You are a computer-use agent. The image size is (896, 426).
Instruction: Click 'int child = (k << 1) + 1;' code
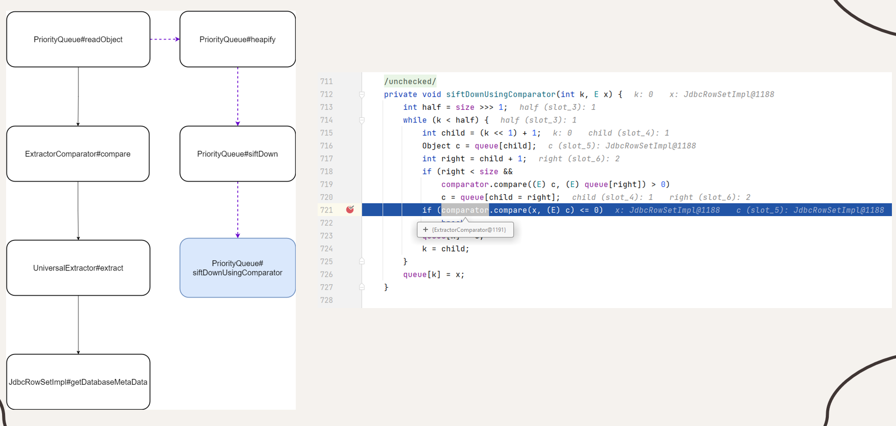tap(481, 133)
